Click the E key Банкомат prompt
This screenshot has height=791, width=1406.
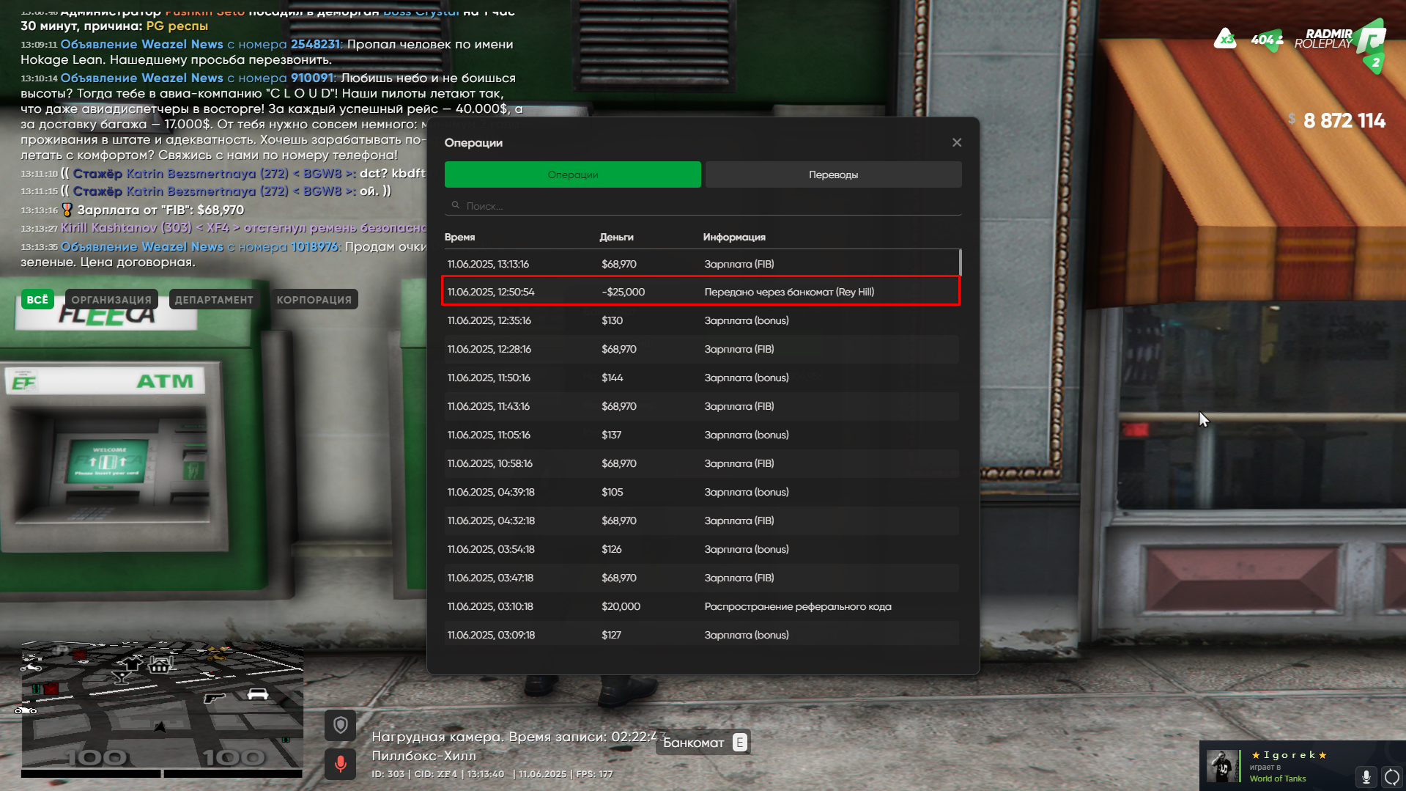(740, 743)
